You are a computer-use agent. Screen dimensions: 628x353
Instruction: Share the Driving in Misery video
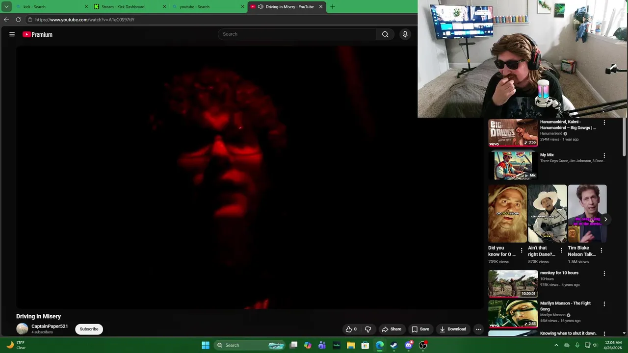(x=392, y=329)
